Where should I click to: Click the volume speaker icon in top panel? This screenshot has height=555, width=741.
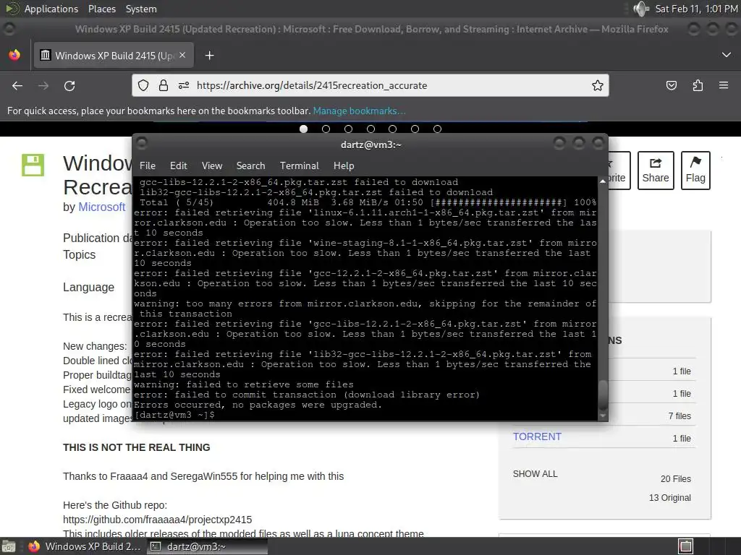pos(641,9)
